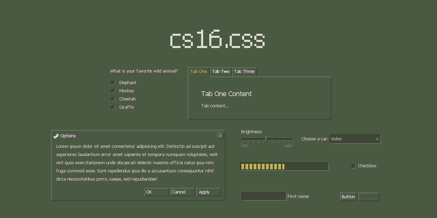This screenshot has width=437, height=218.
Task: Pick the Cheetah radio option
Action: [113, 99]
